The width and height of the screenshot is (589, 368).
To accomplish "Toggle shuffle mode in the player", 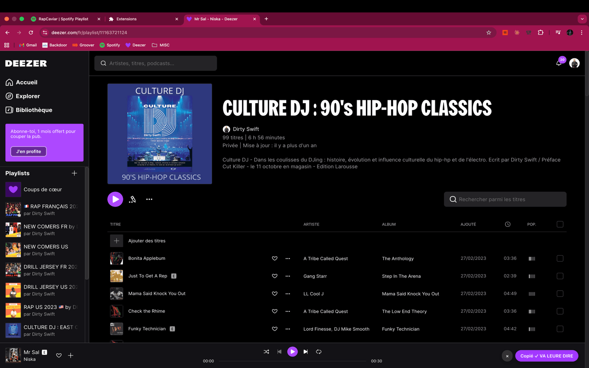I will click(x=266, y=352).
